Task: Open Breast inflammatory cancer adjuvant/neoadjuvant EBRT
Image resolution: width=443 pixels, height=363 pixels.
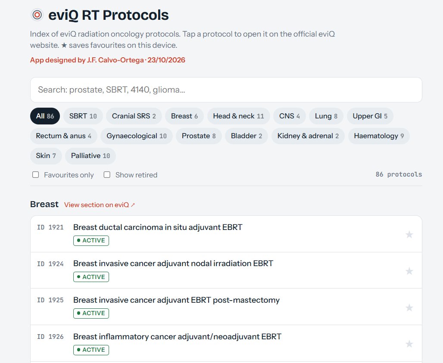Action: (x=177, y=336)
